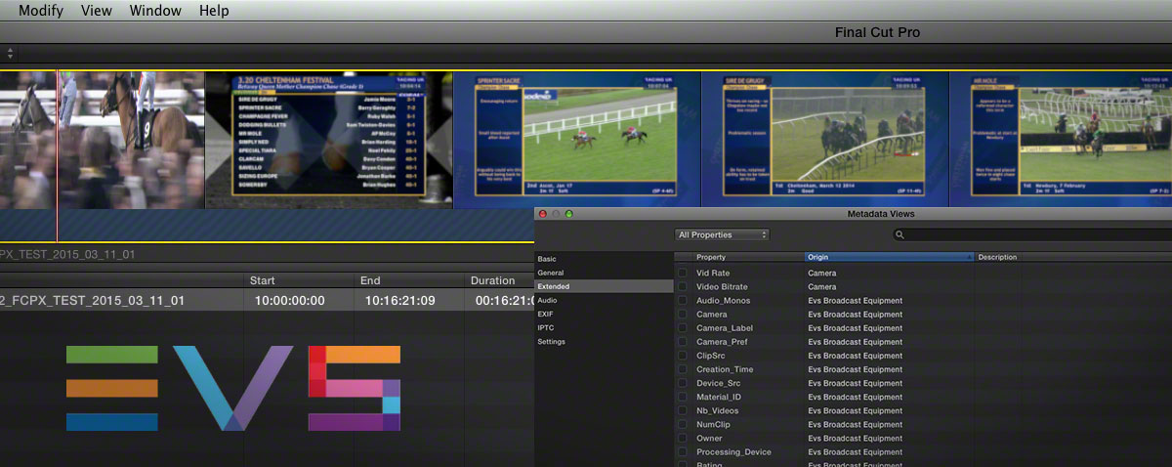1172x467 pixels.
Task: Select the Vid Rate property name
Action: 713,274
